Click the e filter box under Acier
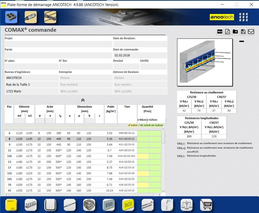 (49, 121)
